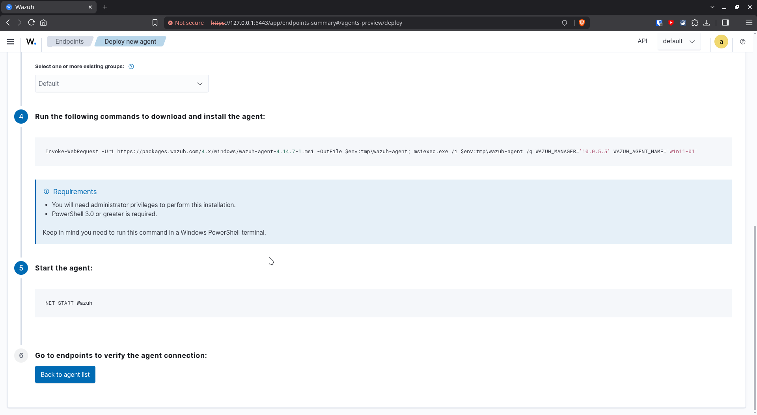Click the manager IP '10.0.5.5'
The image size is (757, 415).
coord(595,152)
